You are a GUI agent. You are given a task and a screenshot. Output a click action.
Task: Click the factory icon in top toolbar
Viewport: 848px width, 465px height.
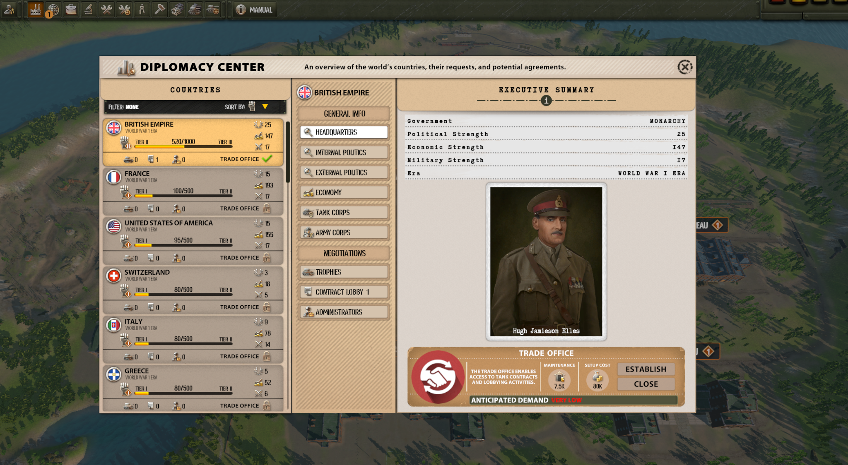coord(36,10)
